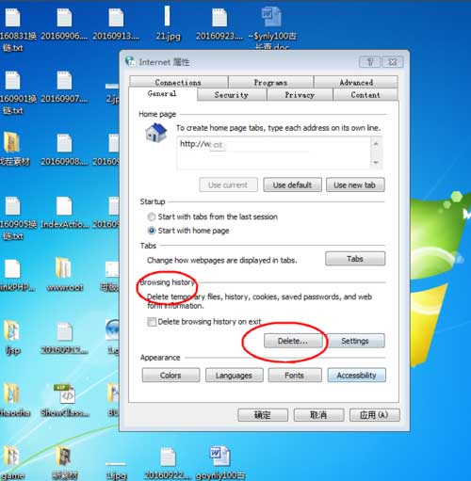Click the Delete... browsing history button
The width and height of the screenshot is (471, 481).
(x=293, y=341)
